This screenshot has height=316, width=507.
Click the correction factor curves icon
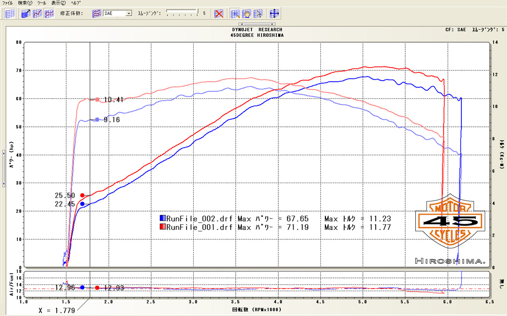(x=96, y=14)
